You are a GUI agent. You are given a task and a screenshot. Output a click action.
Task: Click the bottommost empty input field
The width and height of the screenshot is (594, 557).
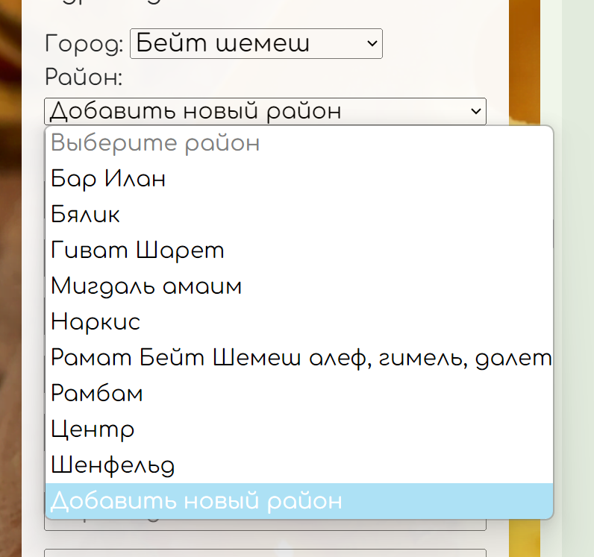coord(265,553)
